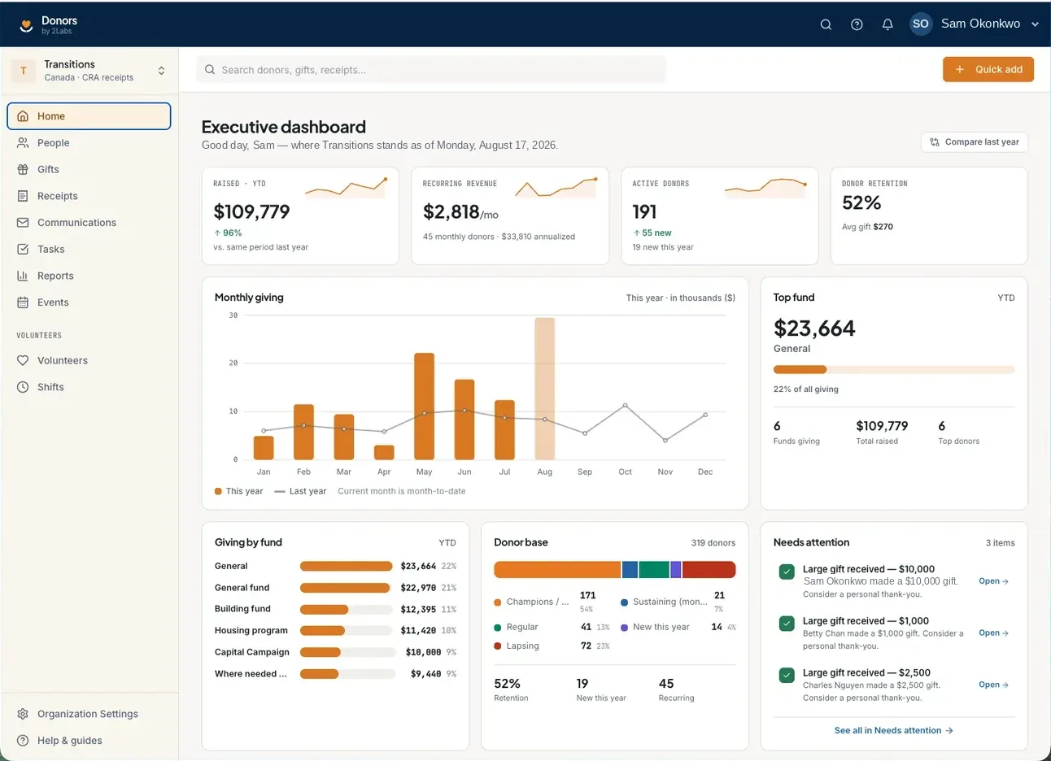1051x761 pixels.
Task: Click the Lapsing legend label
Action: 522,646
